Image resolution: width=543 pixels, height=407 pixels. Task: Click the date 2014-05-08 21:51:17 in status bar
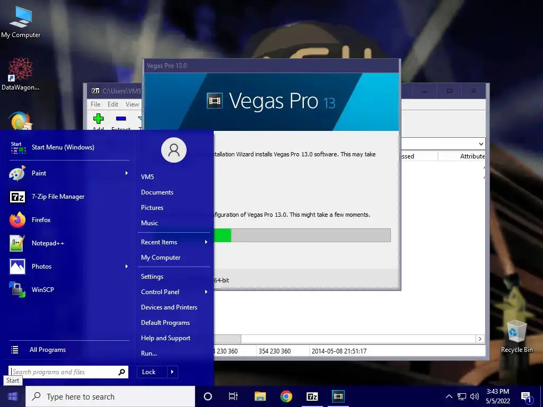click(x=339, y=351)
